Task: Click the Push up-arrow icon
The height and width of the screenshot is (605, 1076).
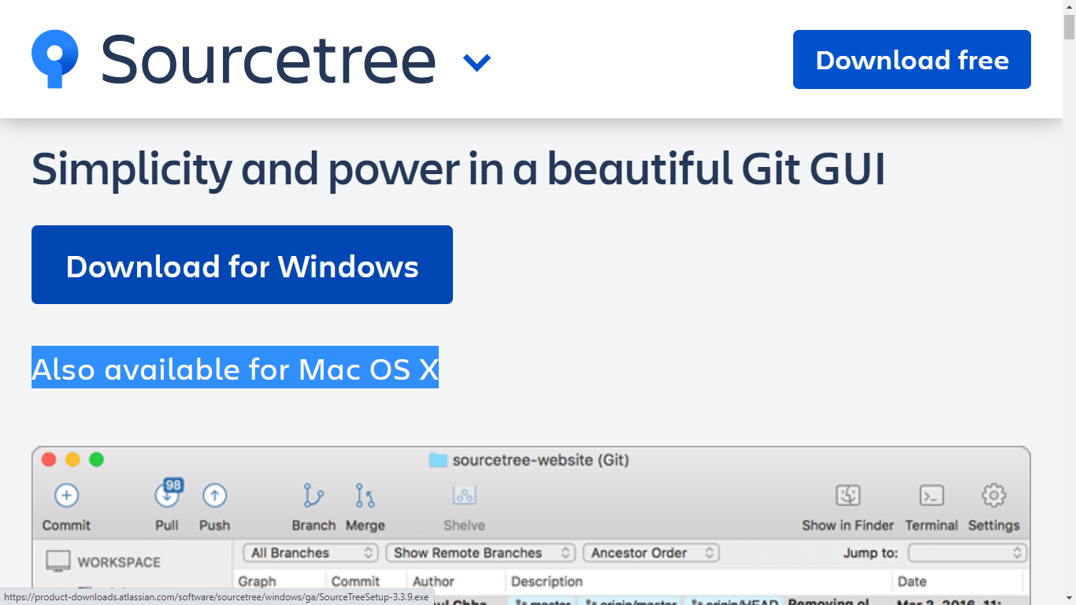Action: point(214,496)
